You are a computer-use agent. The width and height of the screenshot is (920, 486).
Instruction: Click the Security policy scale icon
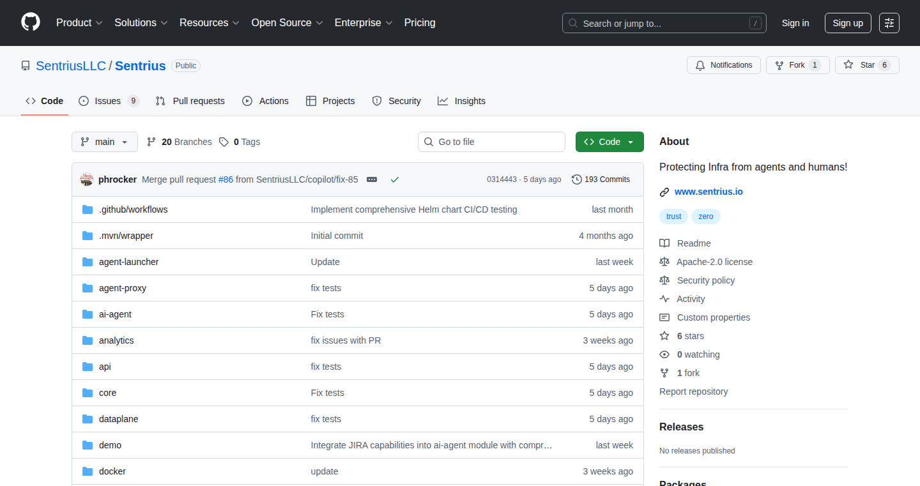click(x=664, y=280)
